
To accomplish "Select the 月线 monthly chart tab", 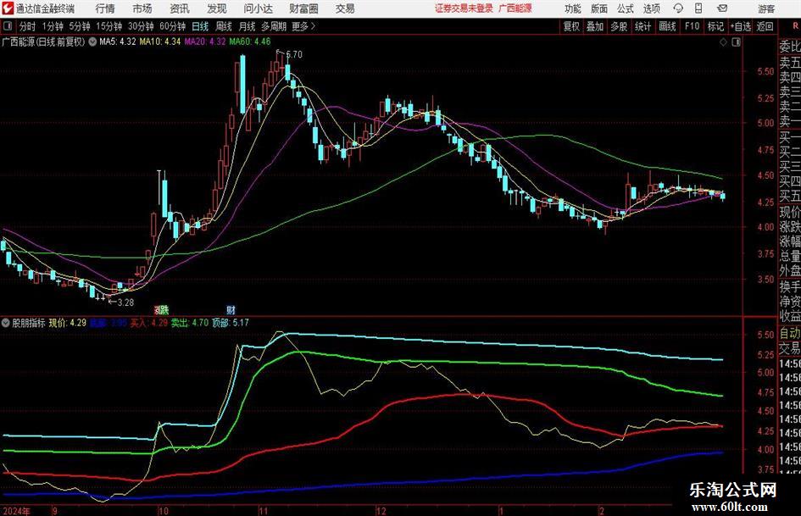I will coord(247,26).
